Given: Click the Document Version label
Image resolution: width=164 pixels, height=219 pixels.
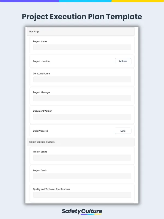Looking at the screenshot, I should point(42,111).
